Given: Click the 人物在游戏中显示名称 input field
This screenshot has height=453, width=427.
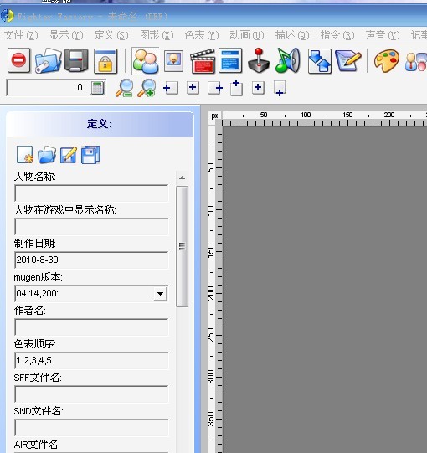Looking at the screenshot, I should 91,226.
